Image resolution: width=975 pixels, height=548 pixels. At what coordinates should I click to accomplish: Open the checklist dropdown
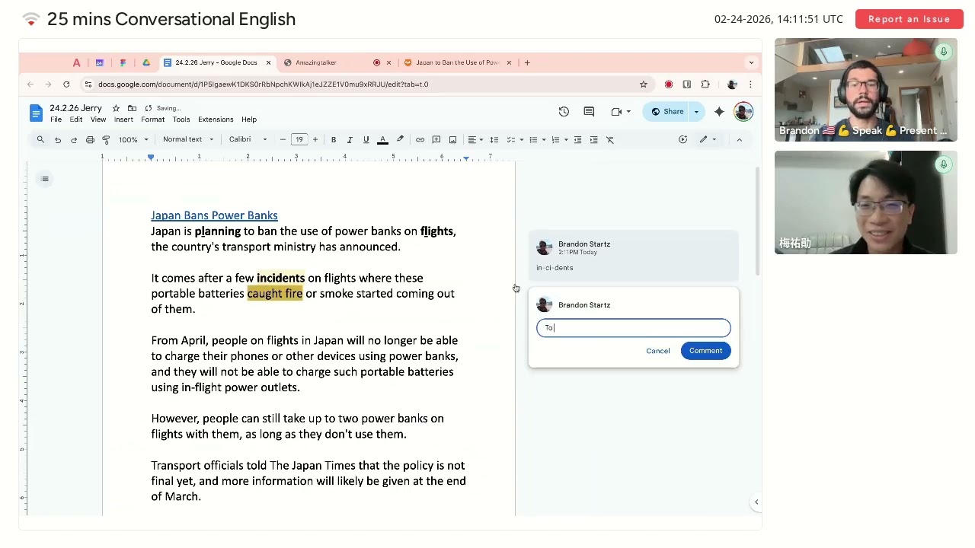click(x=515, y=139)
